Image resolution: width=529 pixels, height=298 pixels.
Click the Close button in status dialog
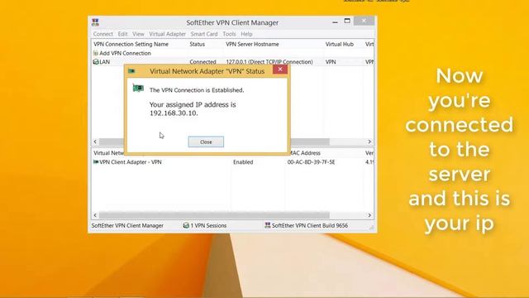(x=206, y=142)
